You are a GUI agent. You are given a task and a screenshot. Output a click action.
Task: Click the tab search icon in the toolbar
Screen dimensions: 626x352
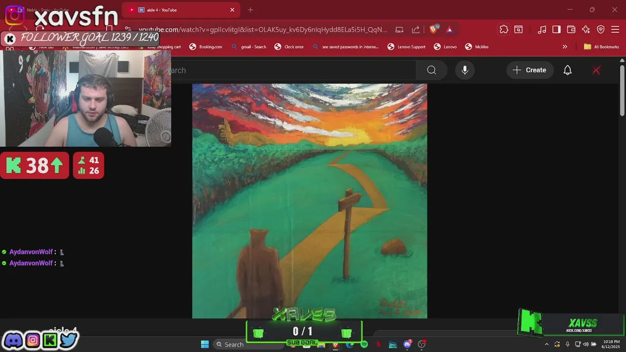click(518, 30)
